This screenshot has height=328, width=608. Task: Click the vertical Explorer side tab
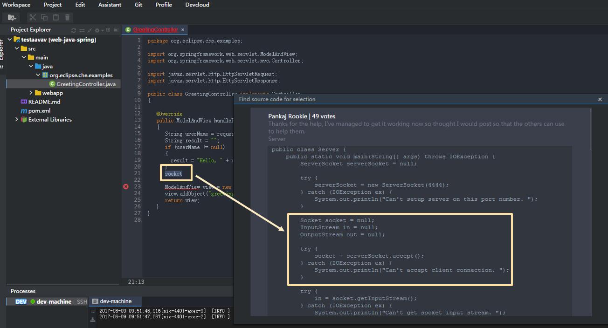(x=2, y=50)
